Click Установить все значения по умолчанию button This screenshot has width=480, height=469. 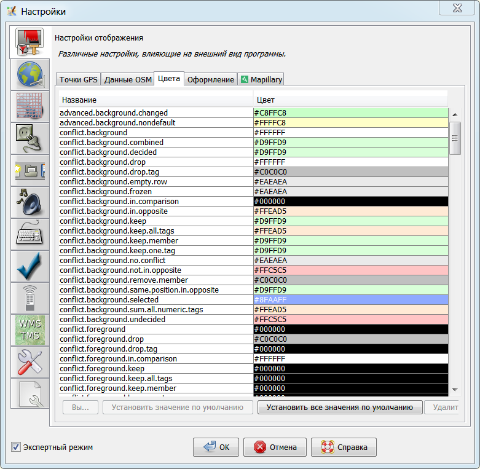pos(339,407)
